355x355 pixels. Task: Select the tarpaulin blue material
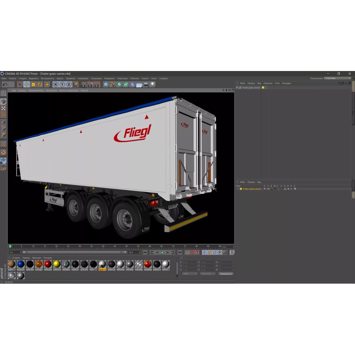coord(21,265)
